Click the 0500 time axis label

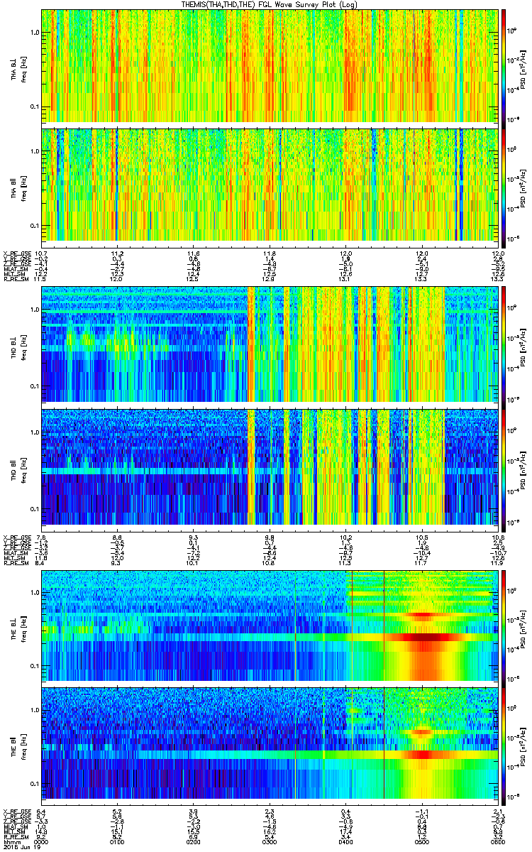(x=422, y=841)
